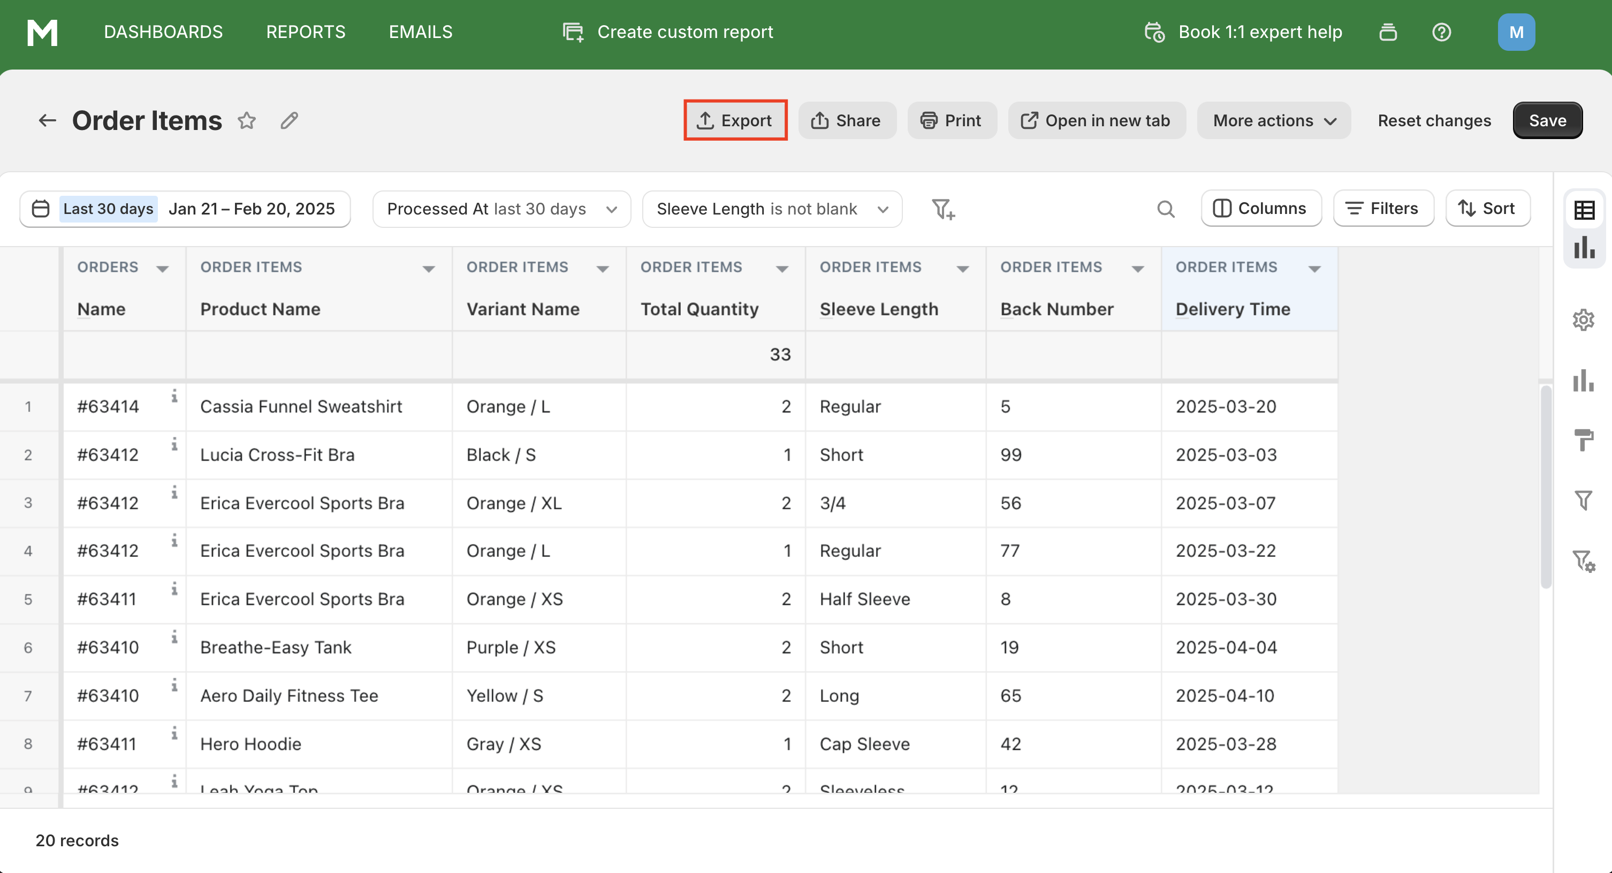
Task: Open the REPORTS menu
Action: coord(306,32)
